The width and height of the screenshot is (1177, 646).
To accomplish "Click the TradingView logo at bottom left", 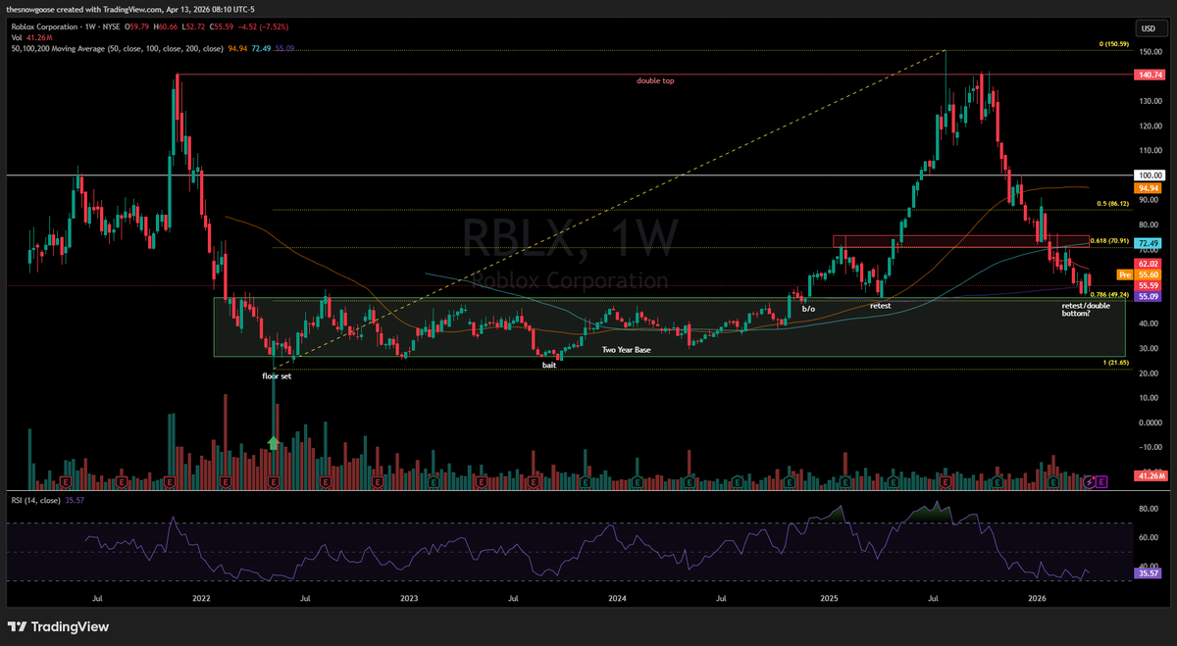I will coord(58,626).
